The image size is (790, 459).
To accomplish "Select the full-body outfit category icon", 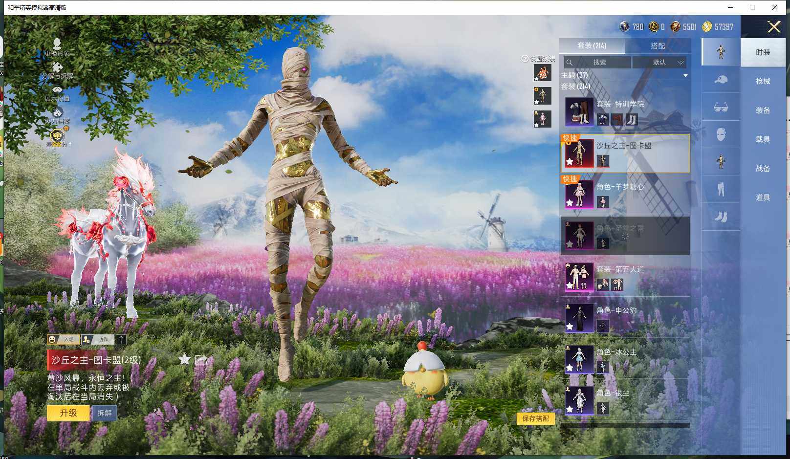I will (x=721, y=51).
